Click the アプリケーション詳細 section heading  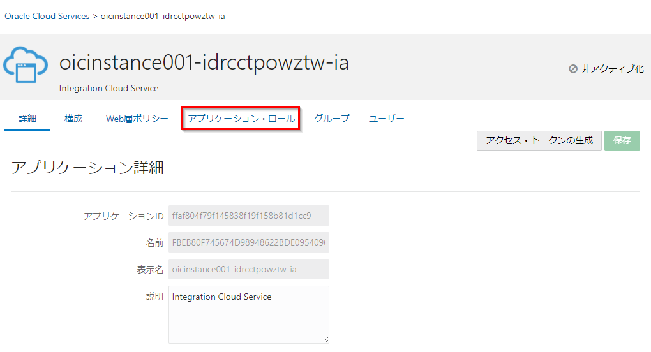(x=87, y=168)
